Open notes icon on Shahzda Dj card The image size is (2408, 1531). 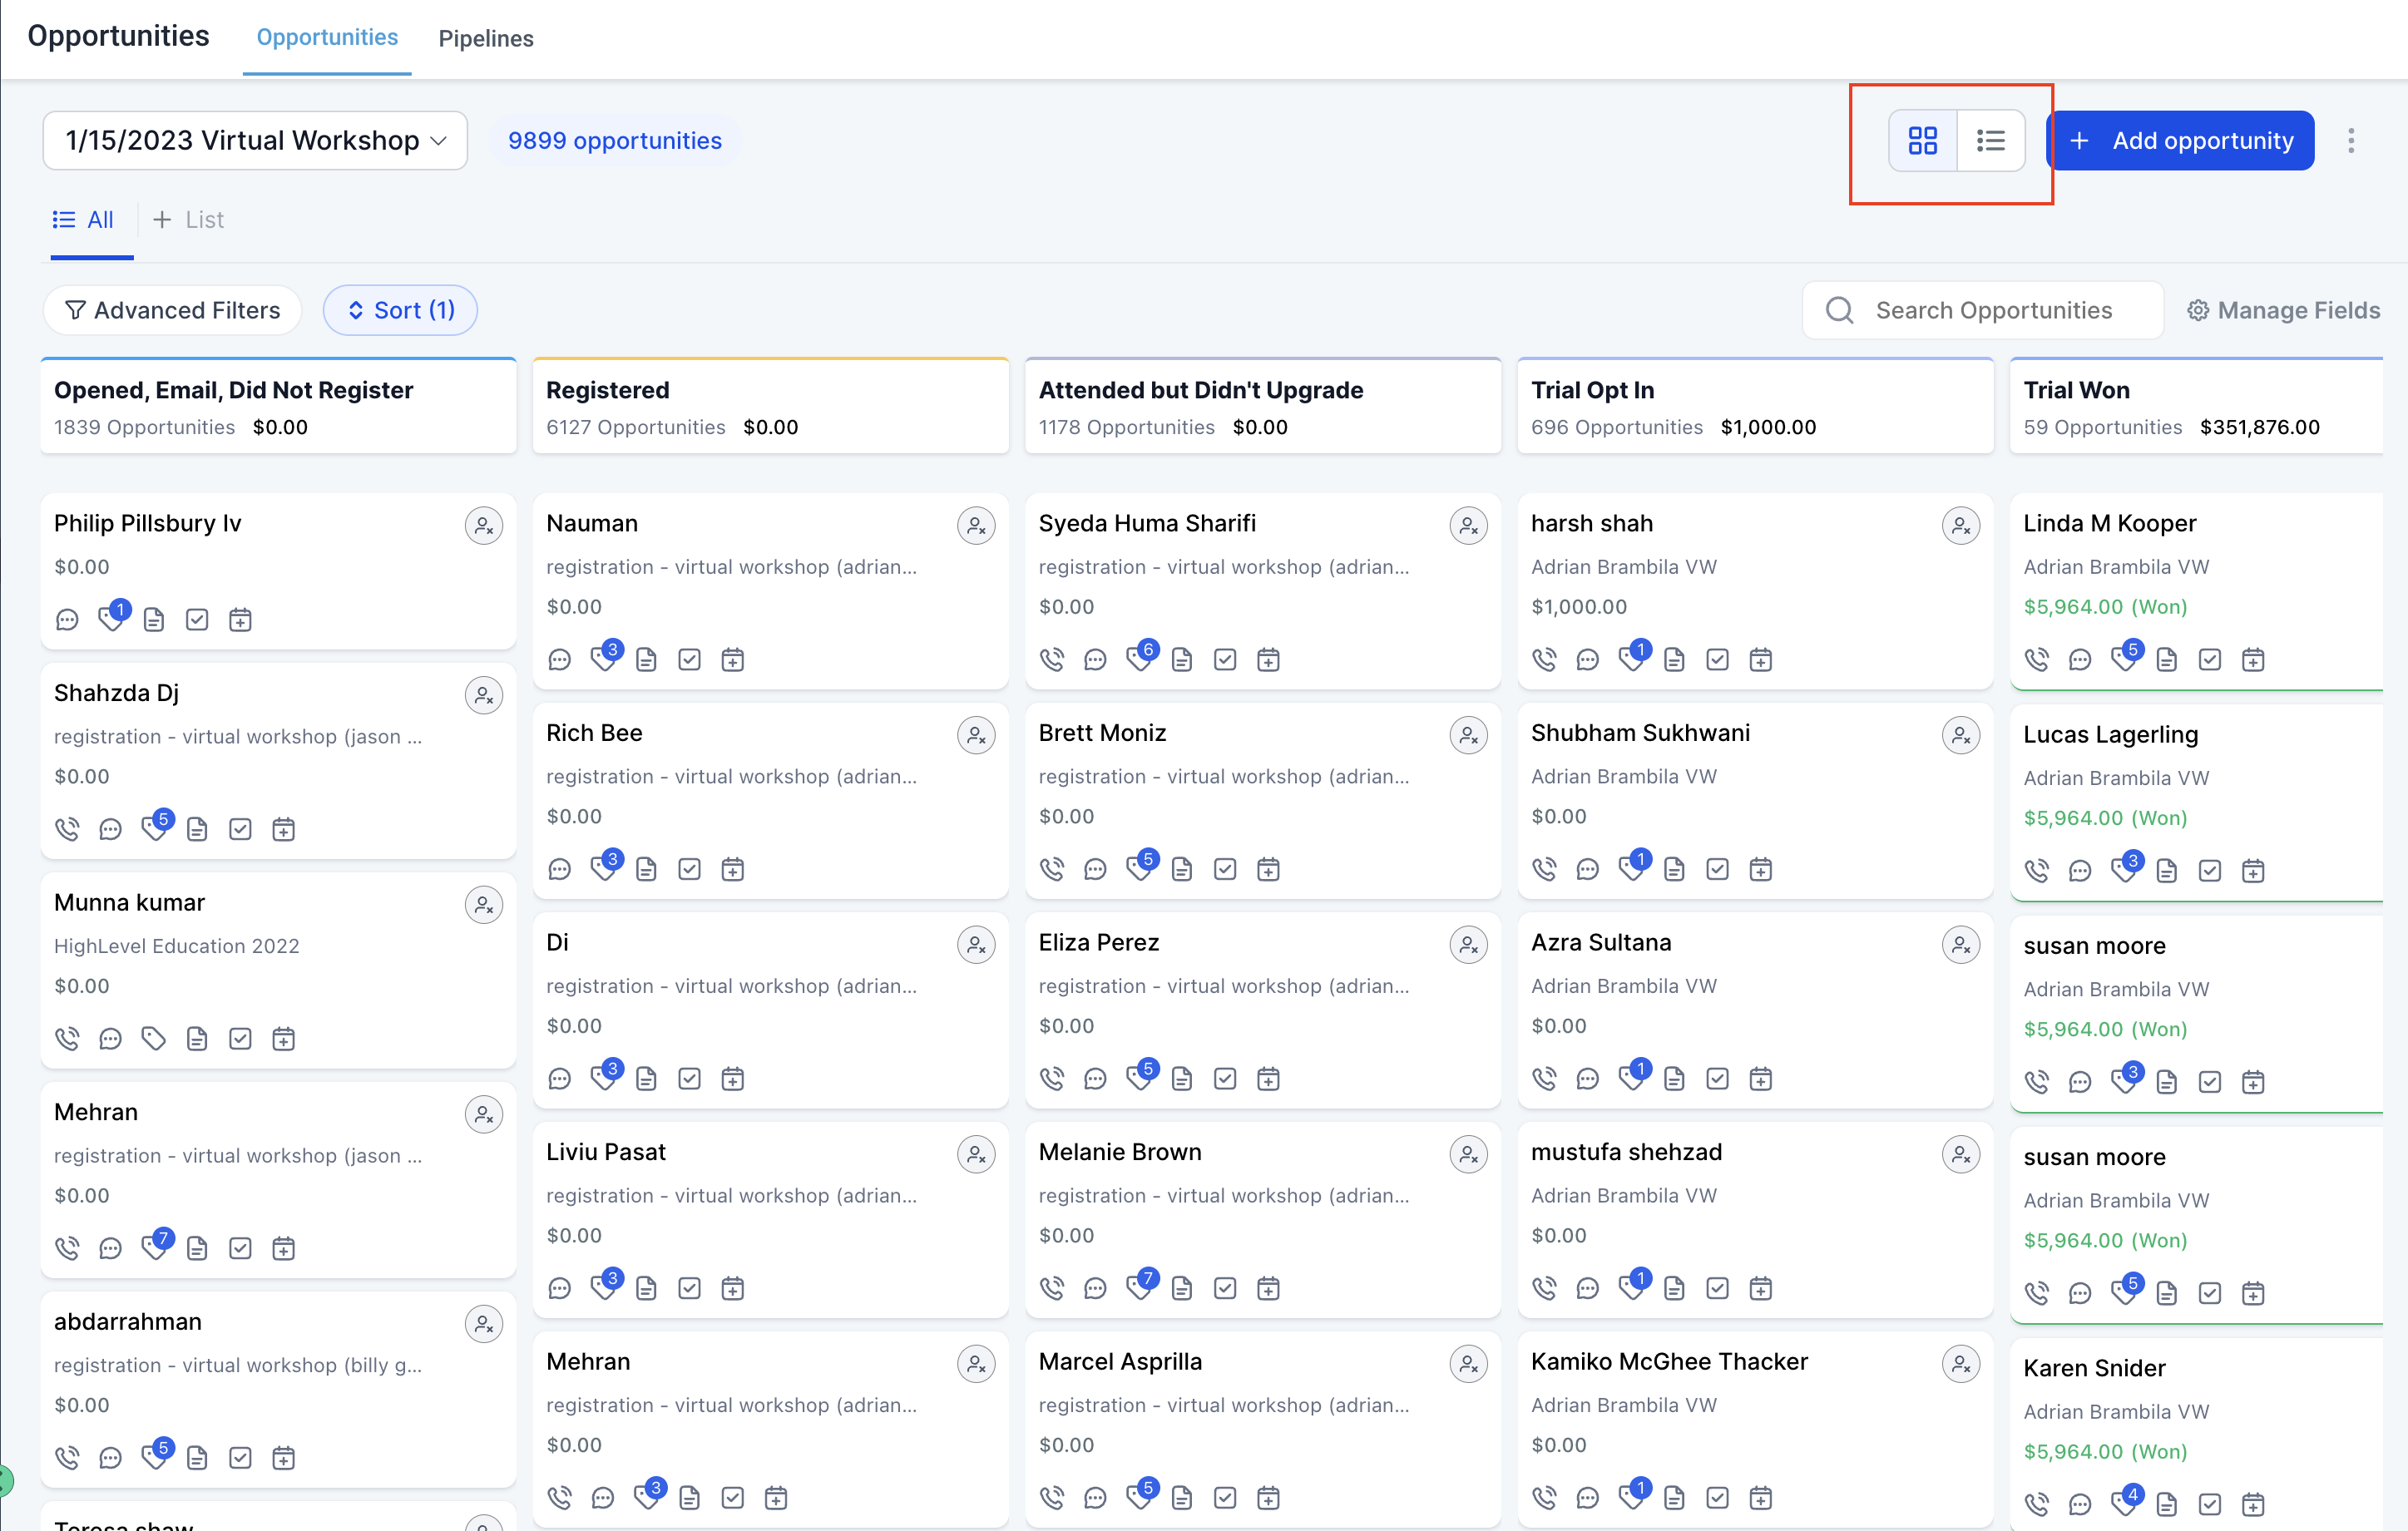(x=197, y=829)
